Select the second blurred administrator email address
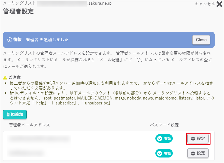This screenshot has width=224, height=163. pyautogui.click(x=26, y=153)
